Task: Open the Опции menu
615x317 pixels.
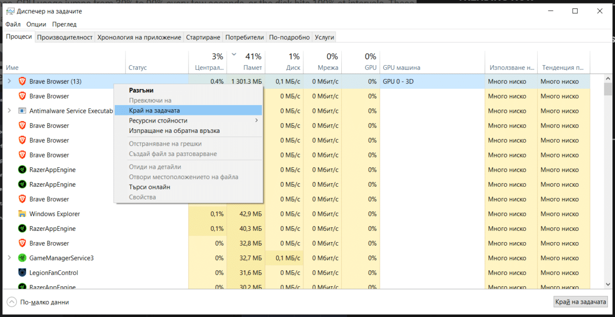Action: (x=36, y=24)
